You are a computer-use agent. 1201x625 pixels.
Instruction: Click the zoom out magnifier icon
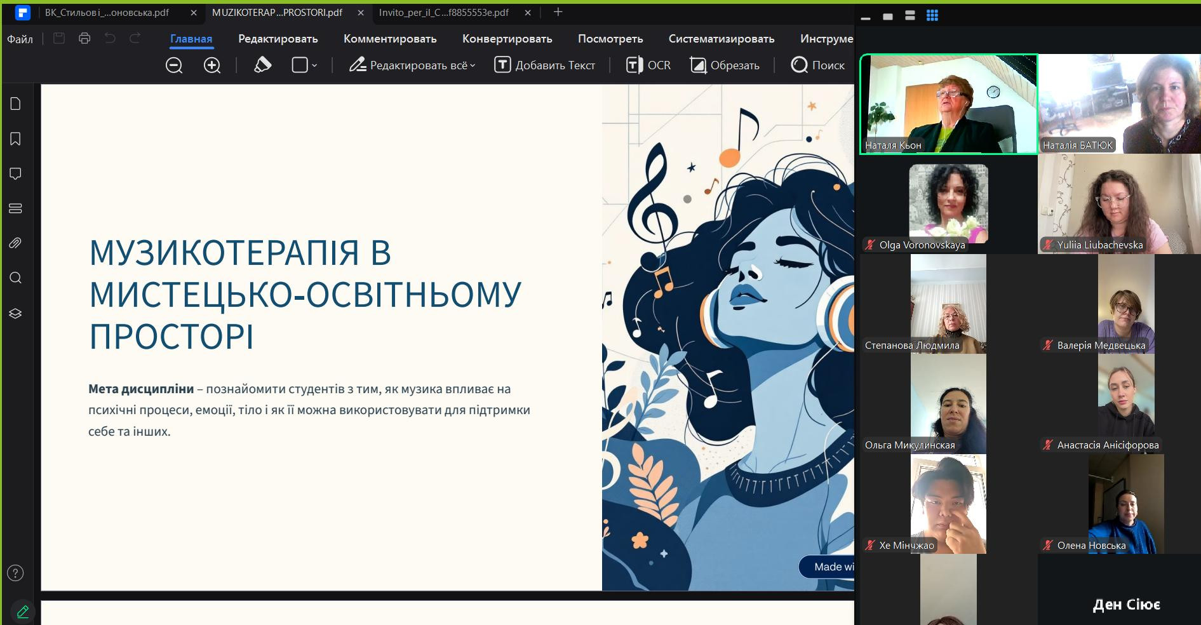coord(174,65)
